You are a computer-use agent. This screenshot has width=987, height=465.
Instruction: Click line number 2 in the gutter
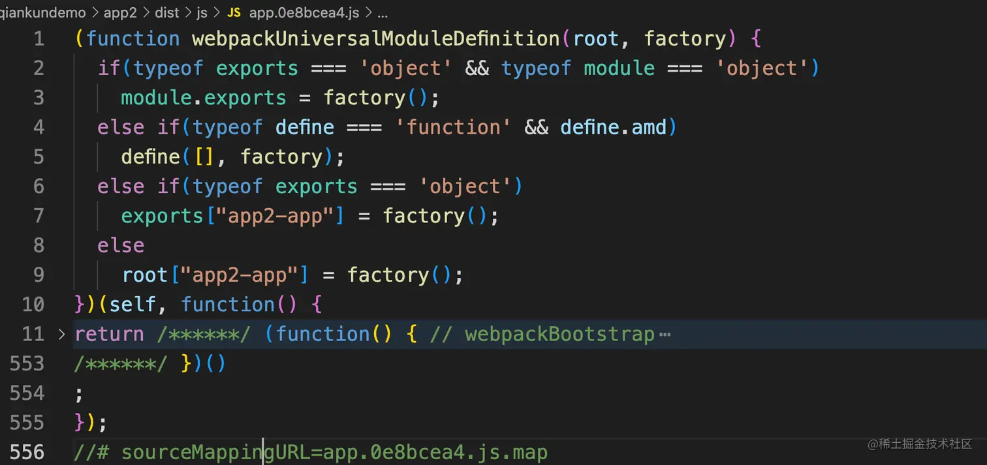click(39, 68)
